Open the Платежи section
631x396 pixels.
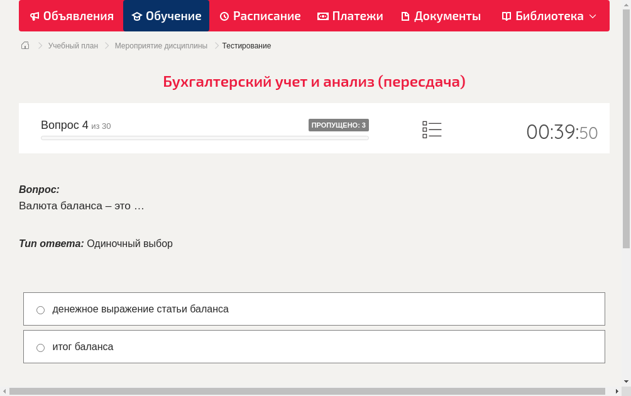[x=349, y=16]
